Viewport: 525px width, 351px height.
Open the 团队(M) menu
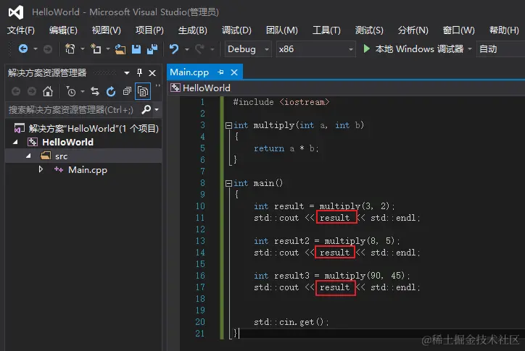[282, 30]
